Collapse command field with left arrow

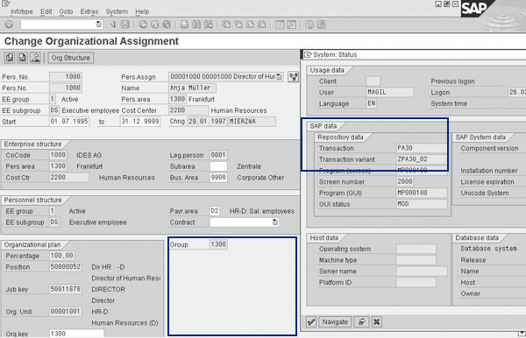click(x=113, y=25)
